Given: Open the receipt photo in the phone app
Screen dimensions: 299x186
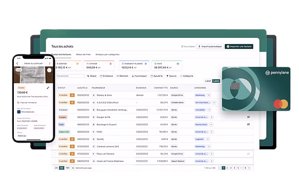Looking at the screenshot, I should click(x=32, y=75).
